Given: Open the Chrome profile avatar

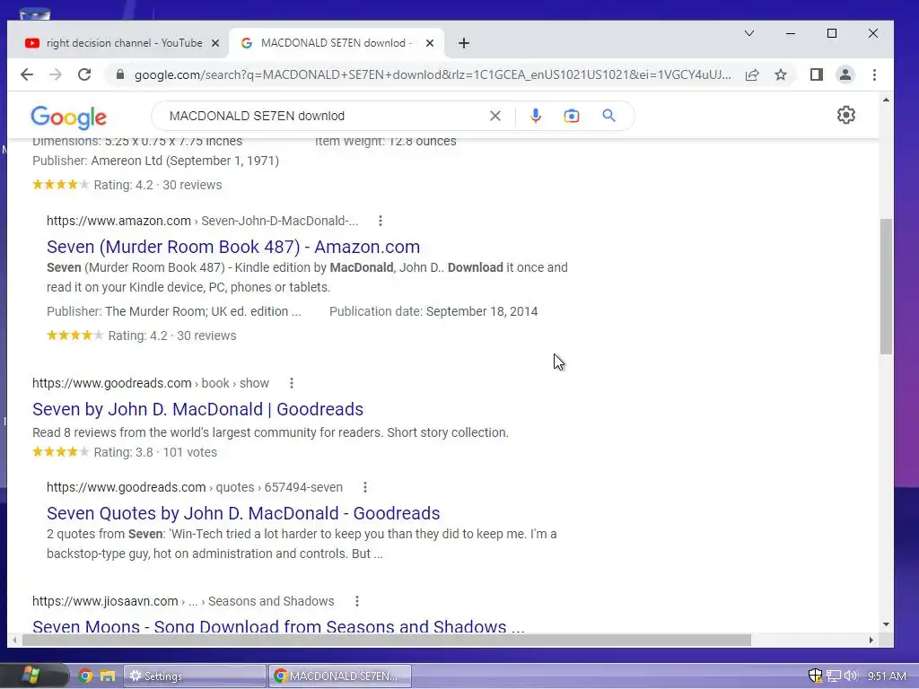Looking at the screenshot, I should click(x=845, y=74).
